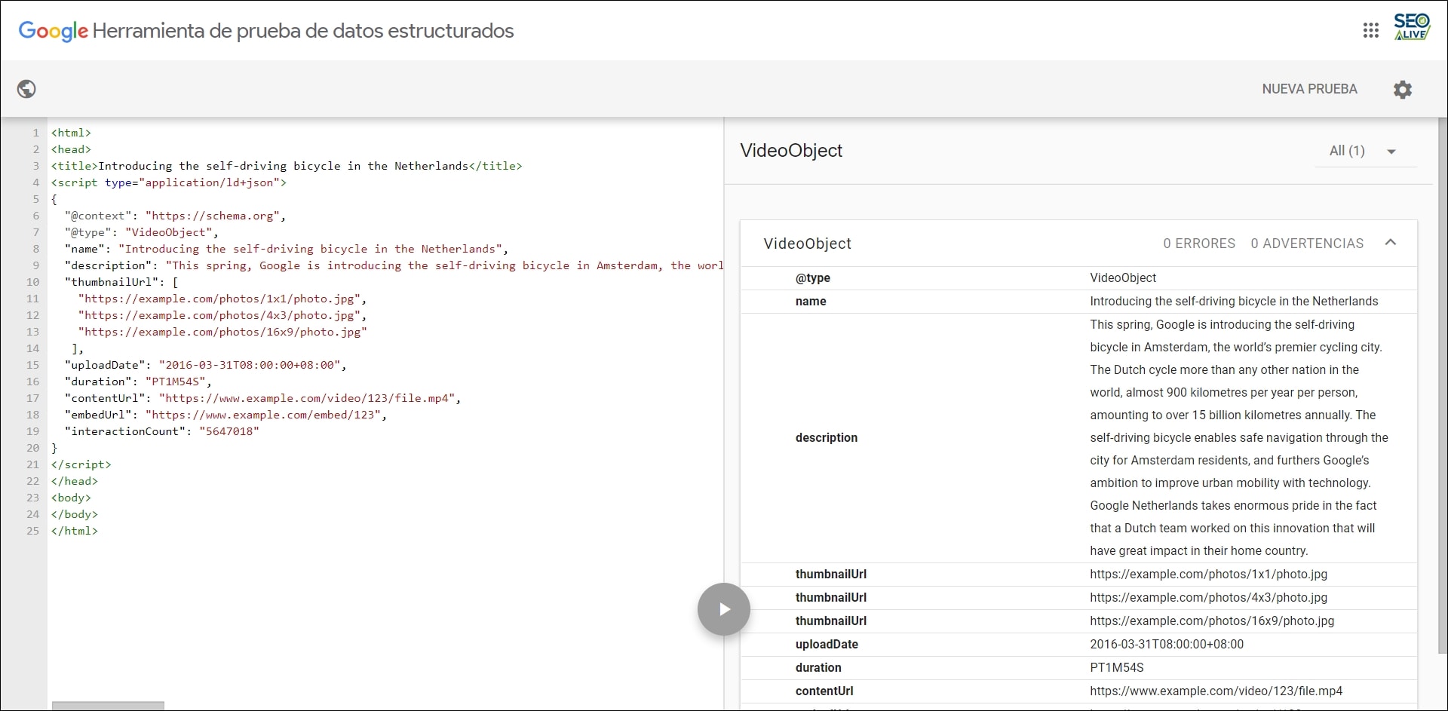Click the uploadDate value on line 15
The height and width of the screenshot is (711, 1448).
pyautogui.click(x=252, y=365)
